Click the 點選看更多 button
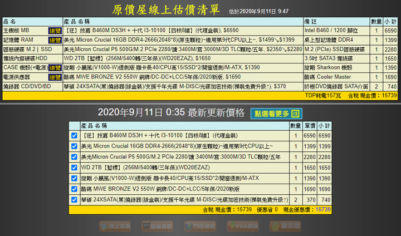Viewport: 401px width, 236px height. (x=276, y=114)
